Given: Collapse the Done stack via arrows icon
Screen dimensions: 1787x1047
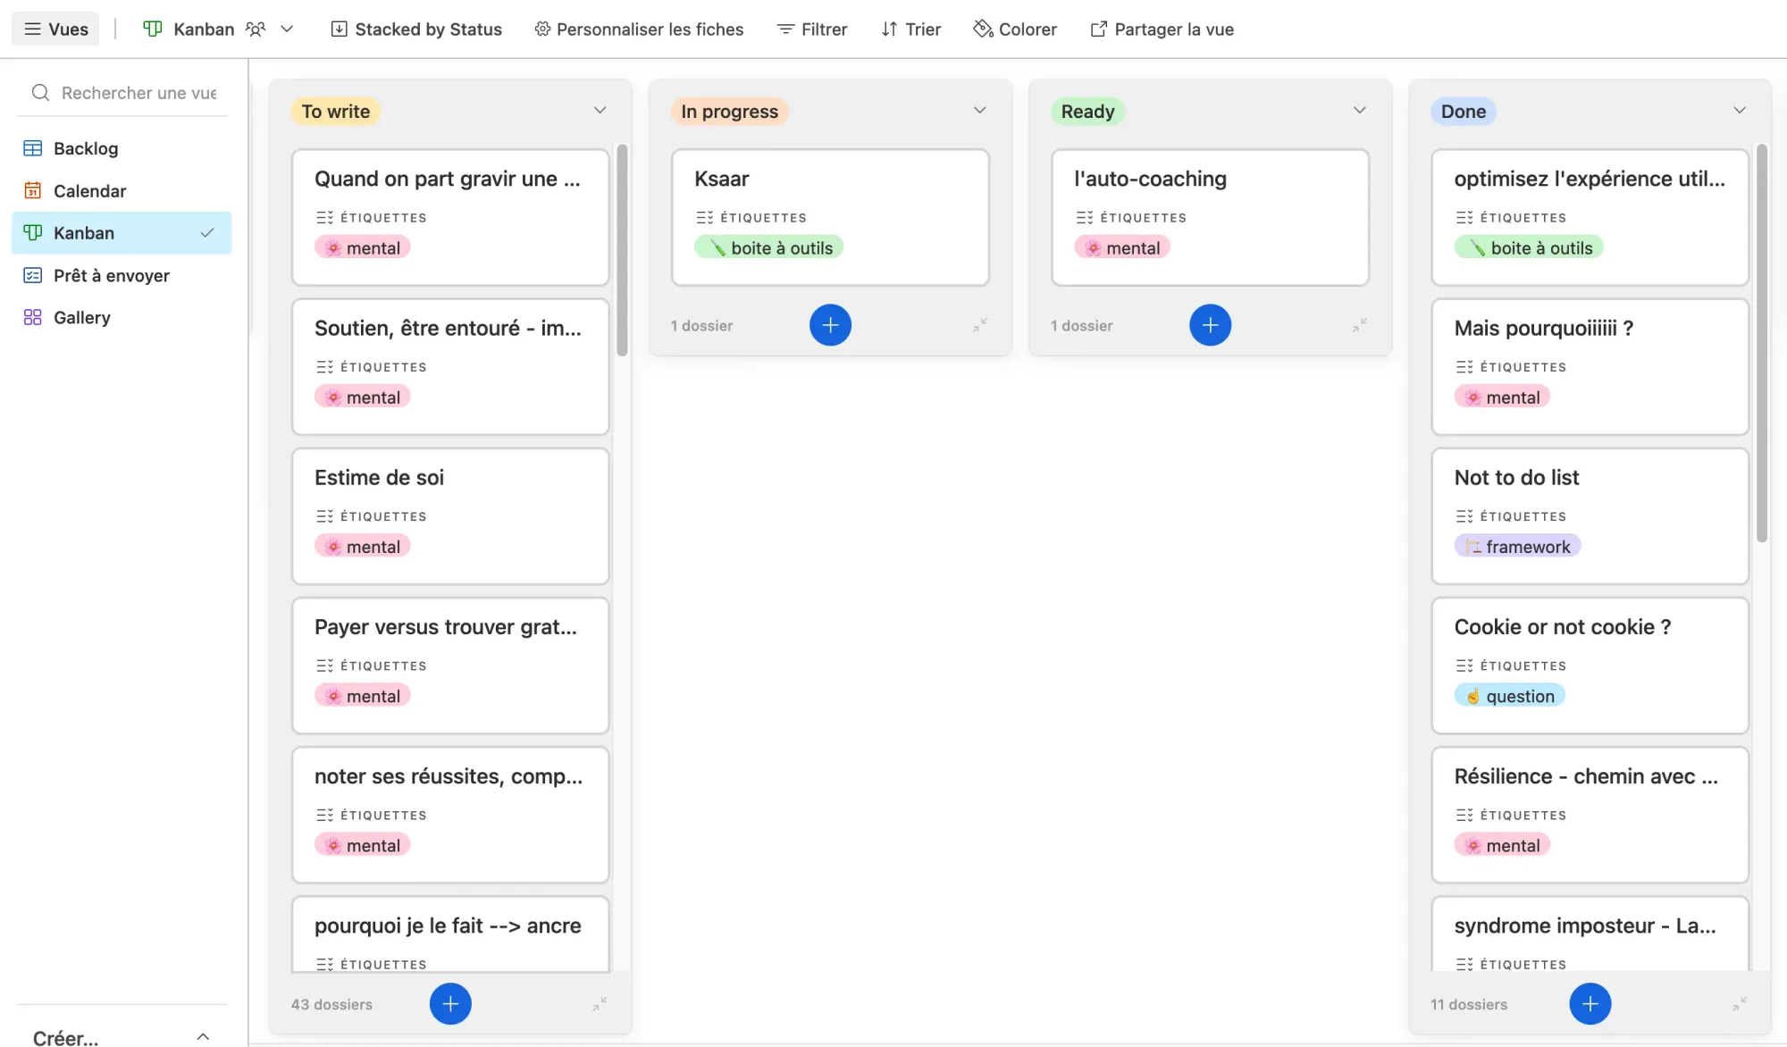Looking at the screenshot, I should 1739,1004.
